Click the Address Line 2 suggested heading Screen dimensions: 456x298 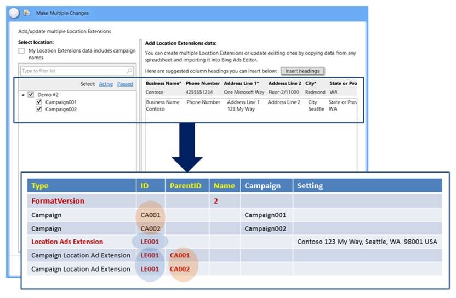[284, 83]
